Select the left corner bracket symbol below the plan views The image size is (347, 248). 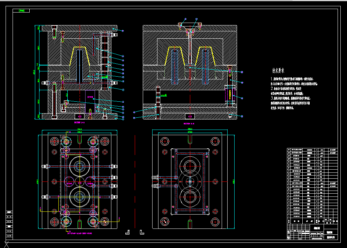127,232
